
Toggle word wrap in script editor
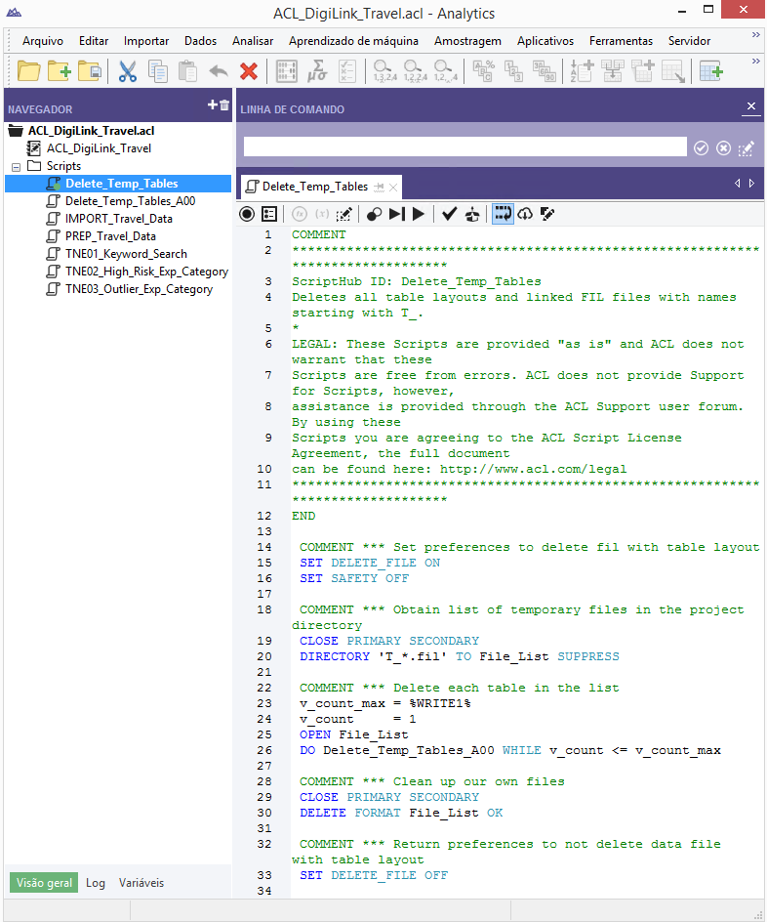503,214
